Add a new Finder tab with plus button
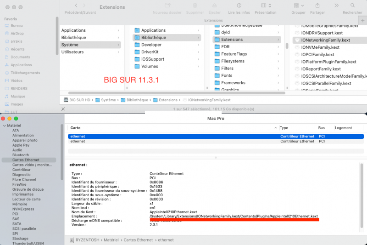The image size is (367, 245). (362, 21)
